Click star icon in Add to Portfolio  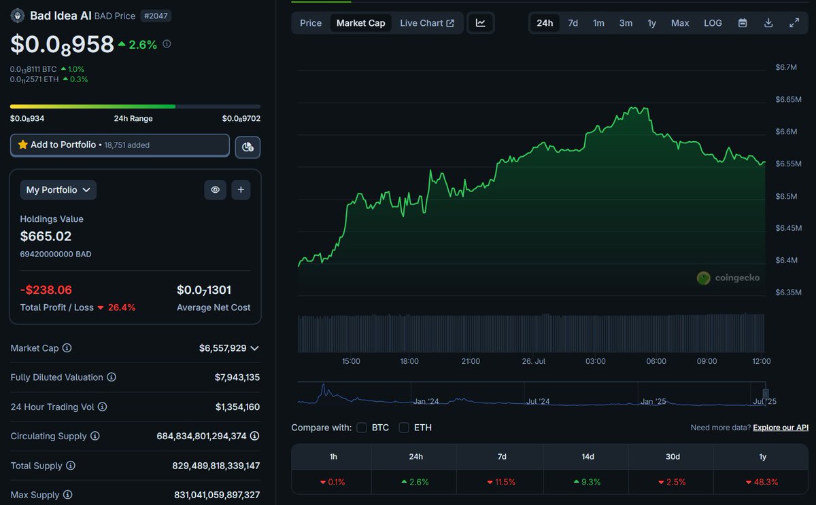click(x=23, y=145)
